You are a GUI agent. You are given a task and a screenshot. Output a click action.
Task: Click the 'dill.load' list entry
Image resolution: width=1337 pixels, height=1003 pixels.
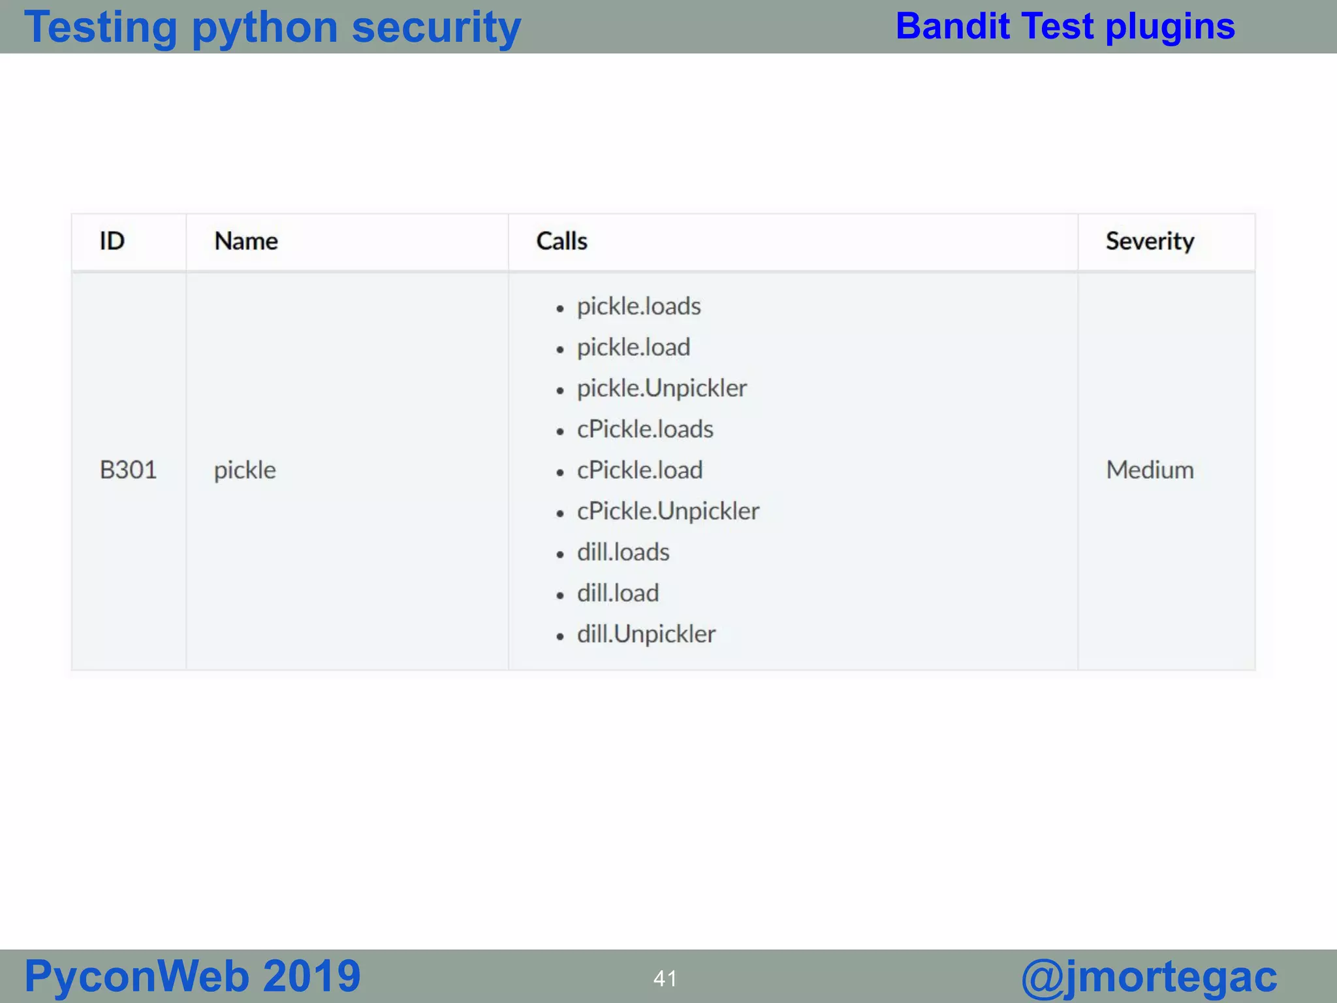618,594
